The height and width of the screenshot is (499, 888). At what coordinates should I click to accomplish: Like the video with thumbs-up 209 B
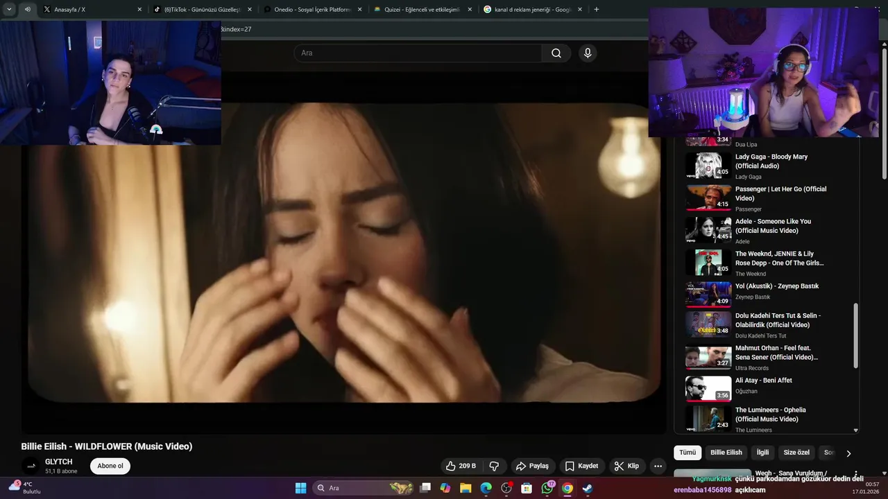[461, 466]
